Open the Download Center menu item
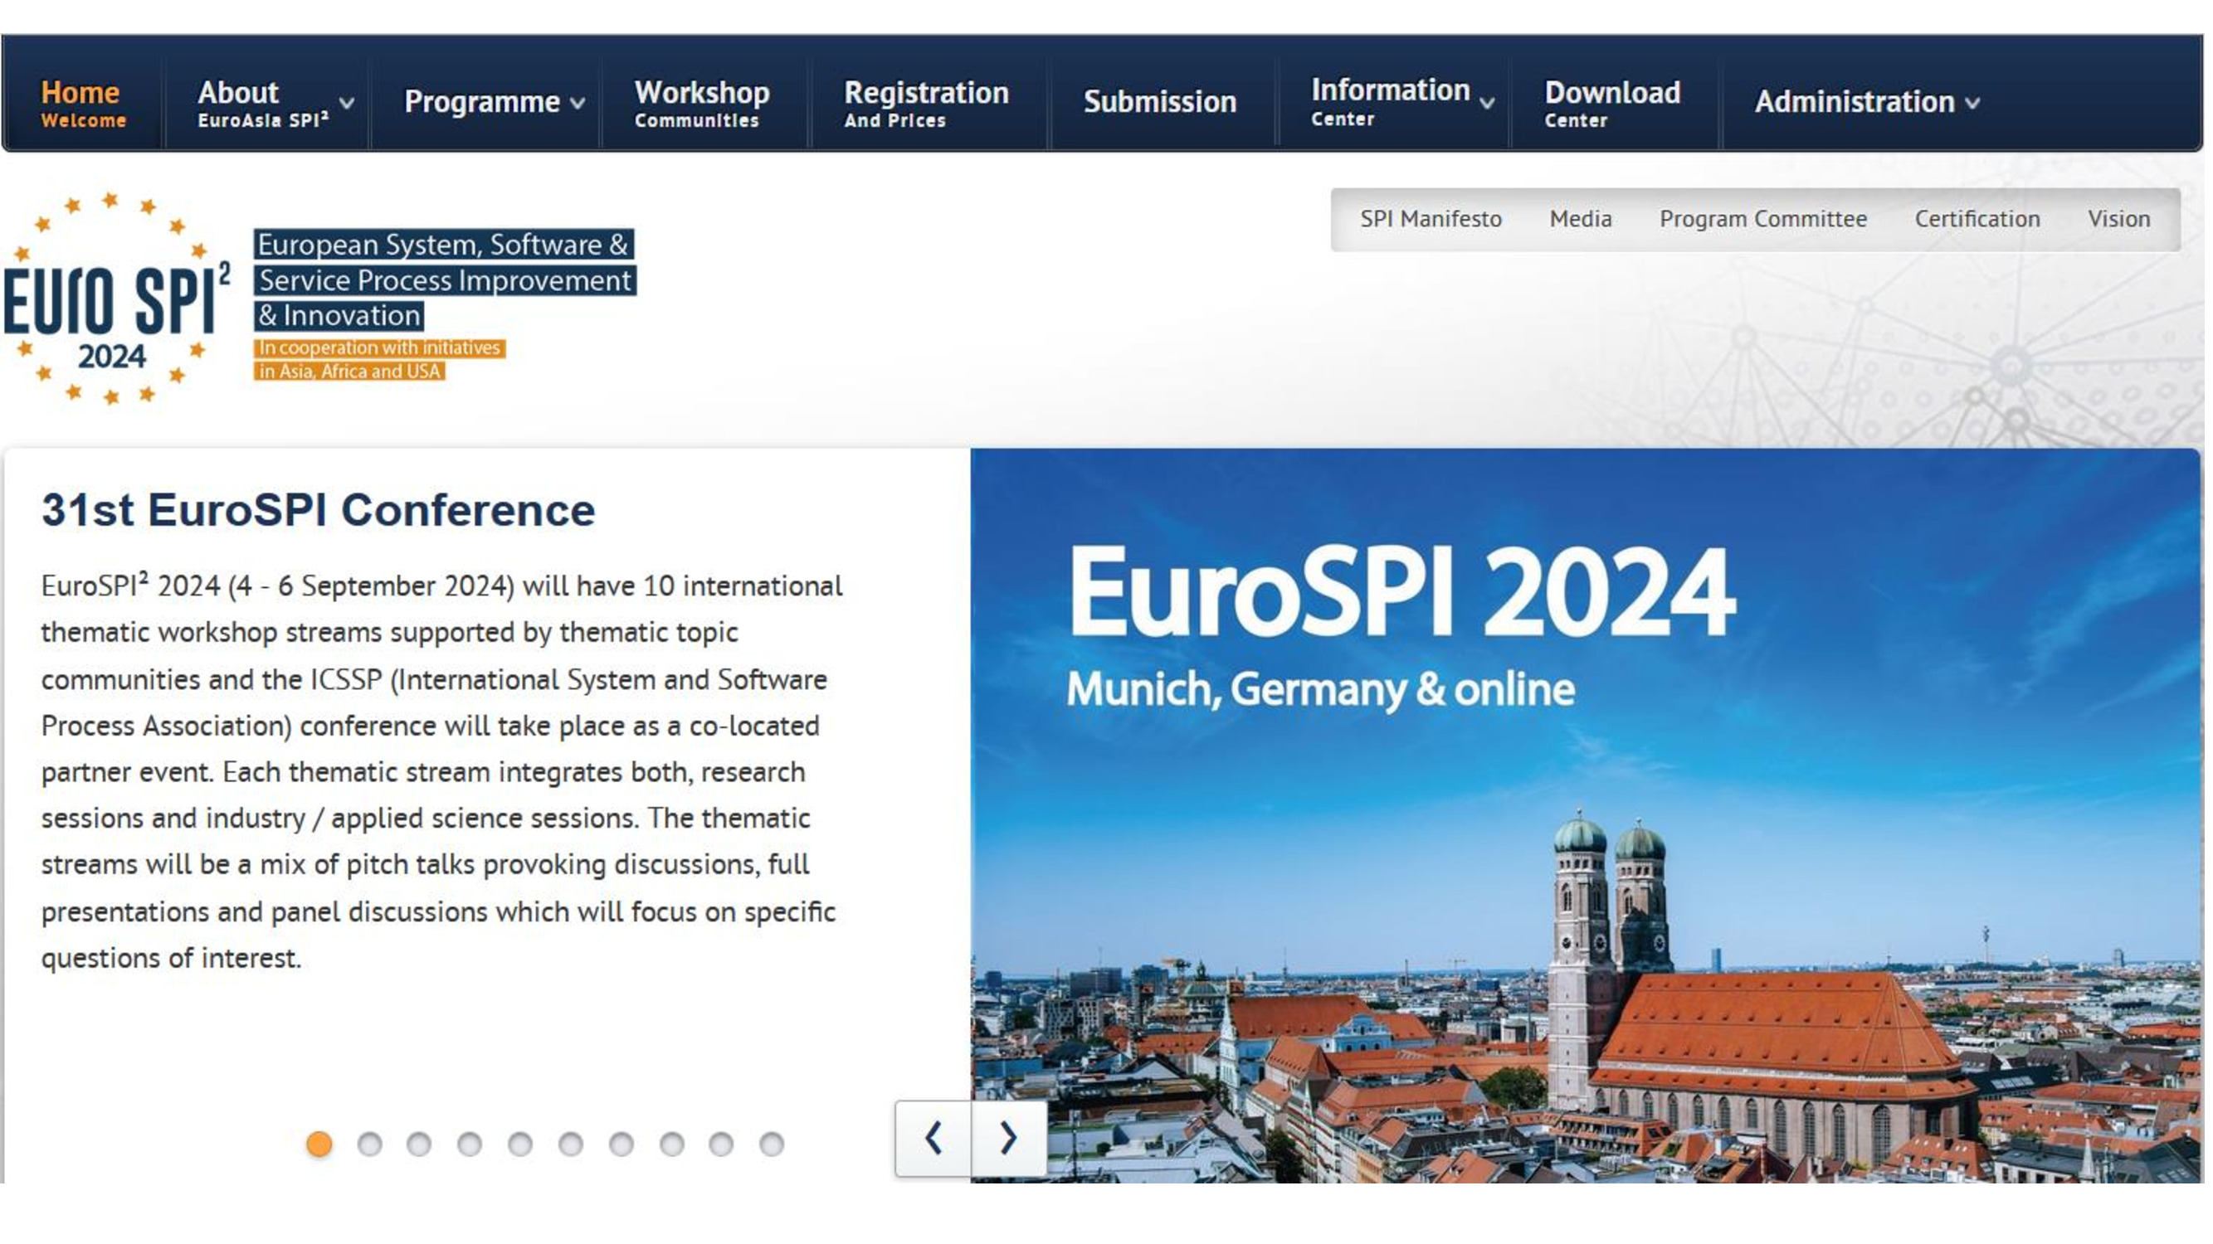Screen dimensions: 2213x1244 click(x=1612, y=102)
